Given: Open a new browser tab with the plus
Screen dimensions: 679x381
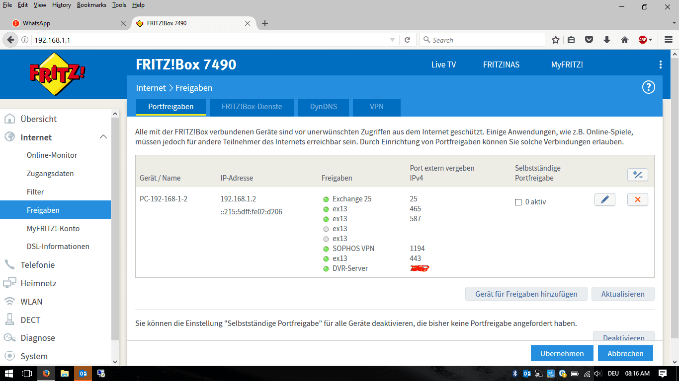Looking at the screenshot, I should [x=265, y=23].
